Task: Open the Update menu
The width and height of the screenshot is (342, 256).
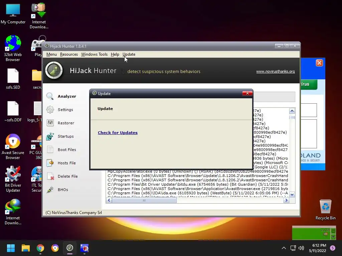Action: pos(129,54)
